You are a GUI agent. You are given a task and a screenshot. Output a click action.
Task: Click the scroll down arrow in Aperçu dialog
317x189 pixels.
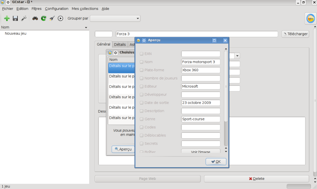(226, 151)
